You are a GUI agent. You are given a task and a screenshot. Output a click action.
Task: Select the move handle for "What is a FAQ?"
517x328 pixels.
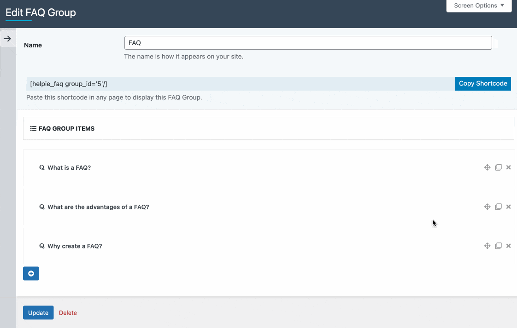pyautogui.click(x=487, y=167)
